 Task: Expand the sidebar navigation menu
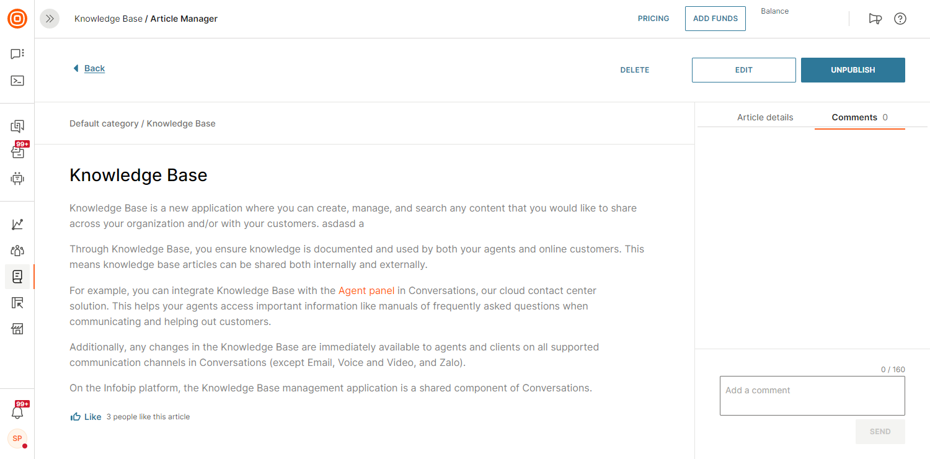click(50, 19)
